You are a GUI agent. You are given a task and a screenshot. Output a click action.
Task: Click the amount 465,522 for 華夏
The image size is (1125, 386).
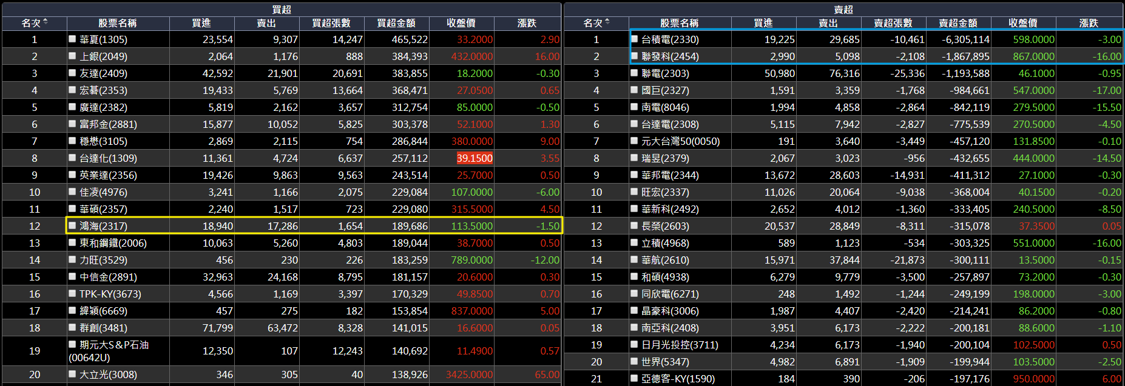click(410, 39)
